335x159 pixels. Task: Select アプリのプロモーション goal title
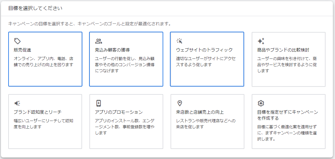coord(119,112)
